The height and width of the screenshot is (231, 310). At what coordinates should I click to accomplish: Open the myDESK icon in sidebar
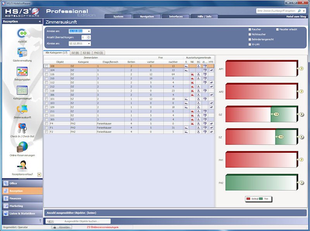22,33
